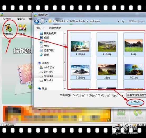The image size is (146, 138).
Task: Select thumbnail 1 (3).jpg
Action: click(107, 44)
